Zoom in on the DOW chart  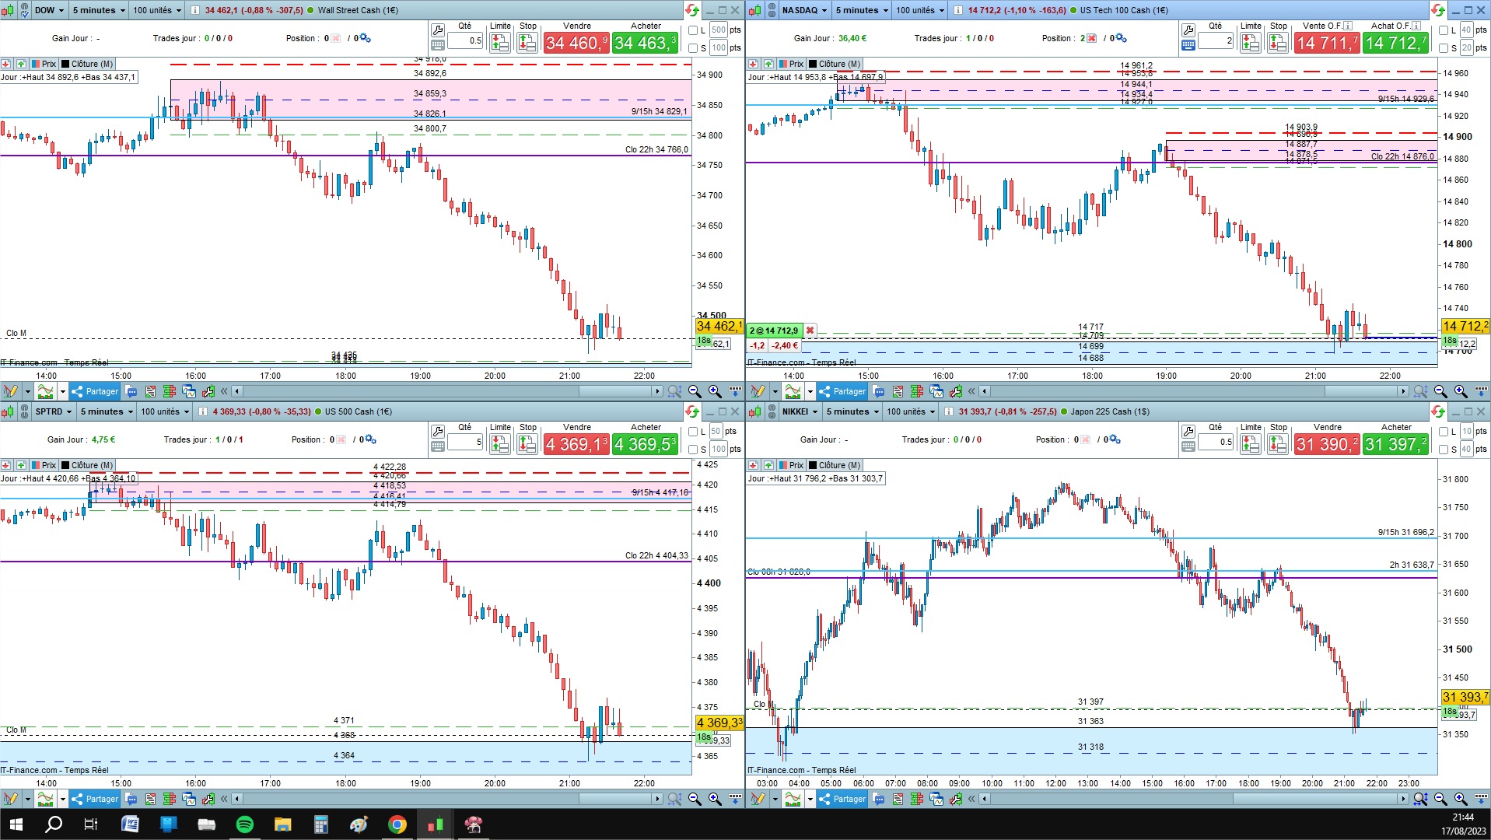coord(715,391)
